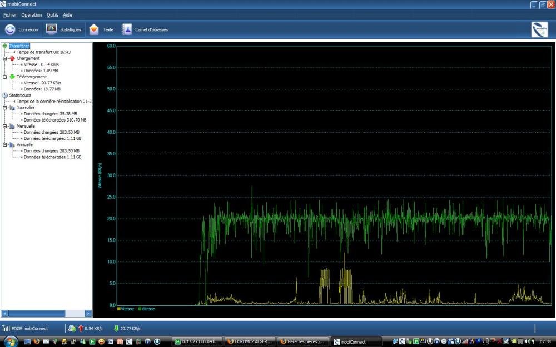Open the Outils menu
The height and width of the screenshot is (347, 556).
pyautogui.click(x=52, y=15)
